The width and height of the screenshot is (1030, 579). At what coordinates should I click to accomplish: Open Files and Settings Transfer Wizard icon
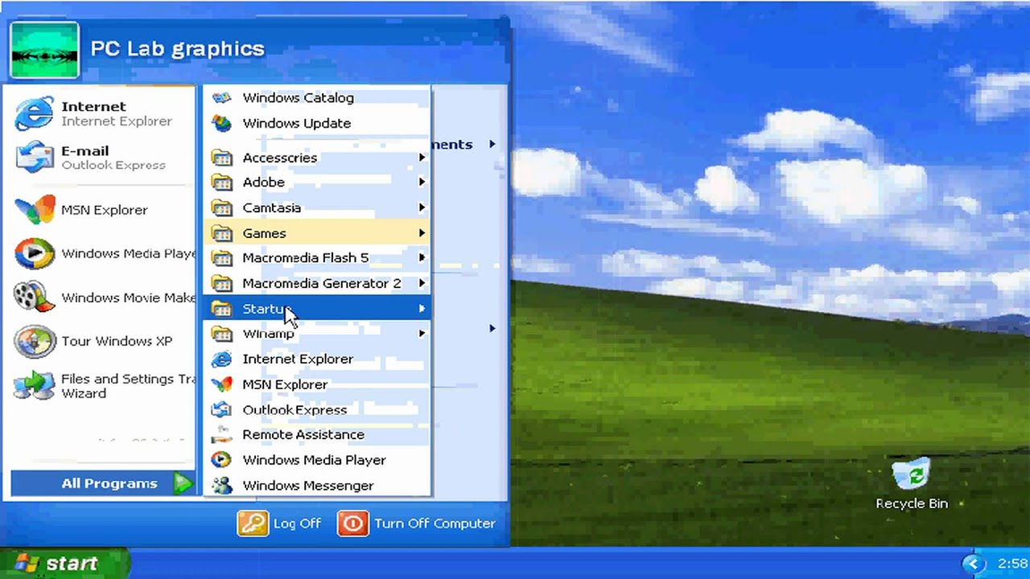(x=34, y=385)
